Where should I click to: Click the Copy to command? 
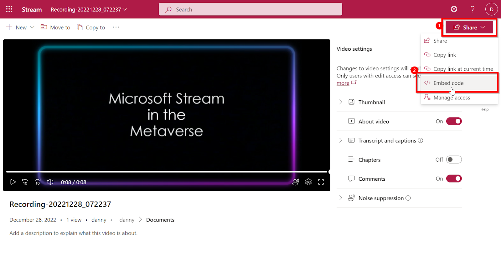tap(91, 27)
